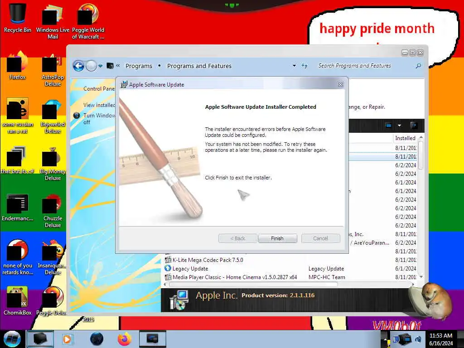The width and height of the screenshot is (464, 348).
Task: Click Programs and Features breadcrumb
Action: pyautogui.click(x=199, y=66)
